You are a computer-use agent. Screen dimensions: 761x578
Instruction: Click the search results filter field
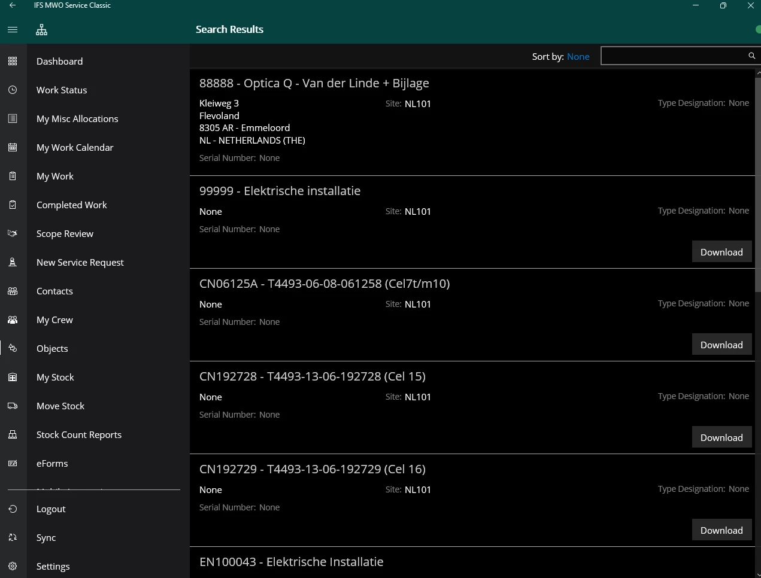click(x=672, y=56)
